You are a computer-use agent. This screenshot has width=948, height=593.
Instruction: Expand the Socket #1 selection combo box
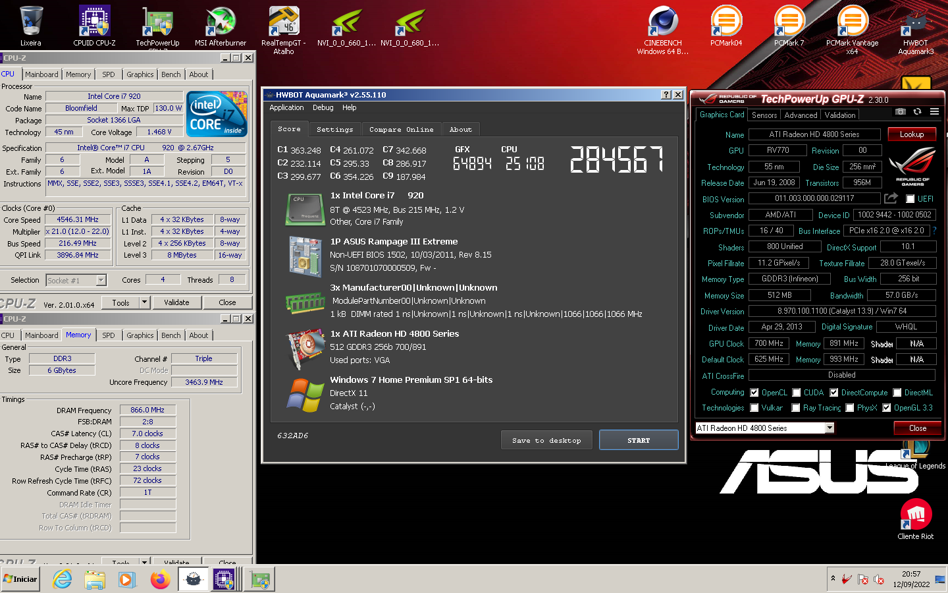(x=76, y=281)
